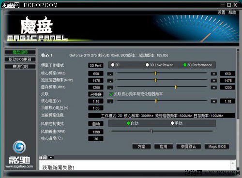
Task: Decrease shader clock with minus button
Action: pos(110,81)
